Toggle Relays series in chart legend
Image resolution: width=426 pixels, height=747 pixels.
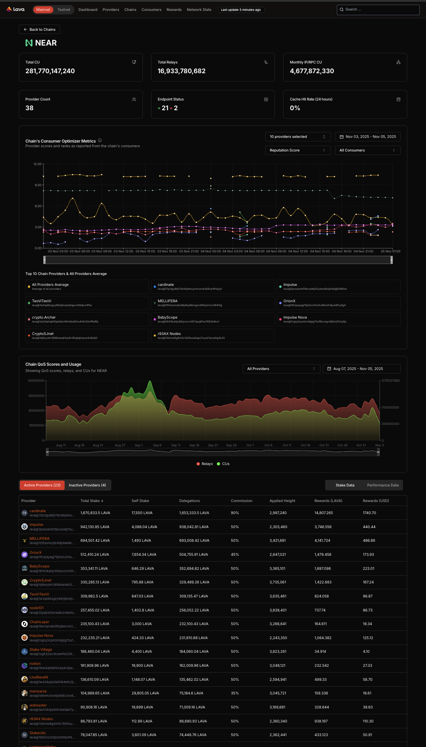point(204,464)
